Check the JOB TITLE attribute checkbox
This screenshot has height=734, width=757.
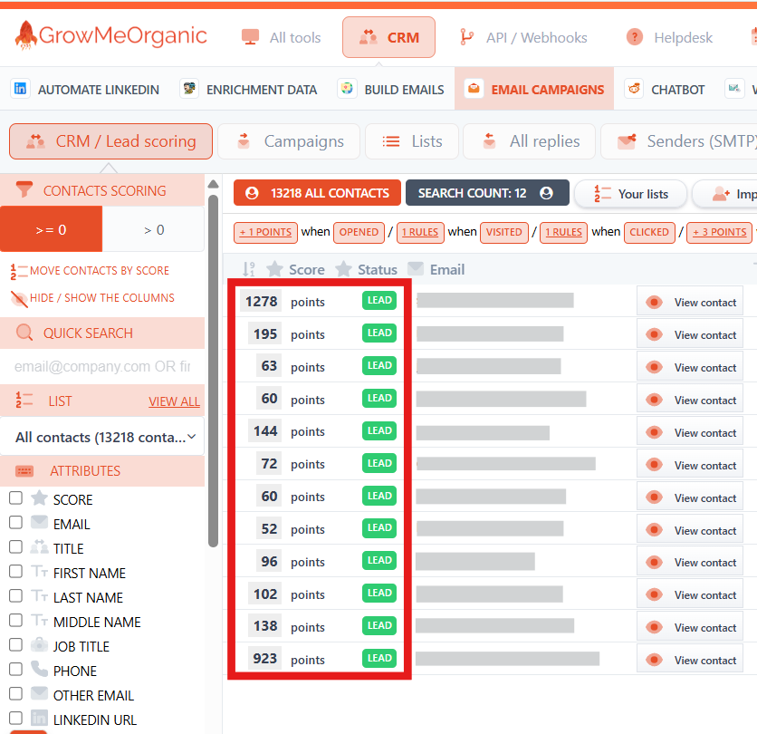[16, 644]
